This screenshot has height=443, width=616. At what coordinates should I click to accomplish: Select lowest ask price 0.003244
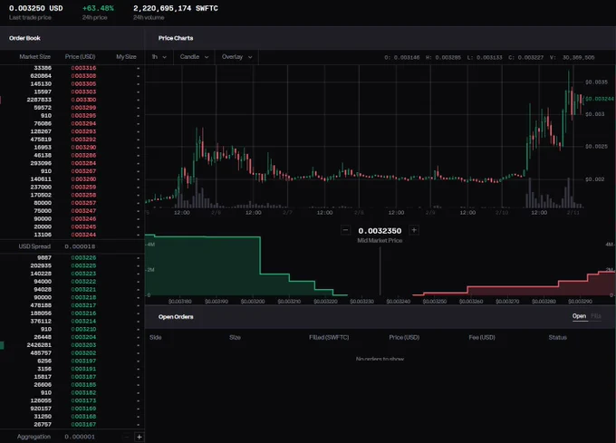click(83, 235)
